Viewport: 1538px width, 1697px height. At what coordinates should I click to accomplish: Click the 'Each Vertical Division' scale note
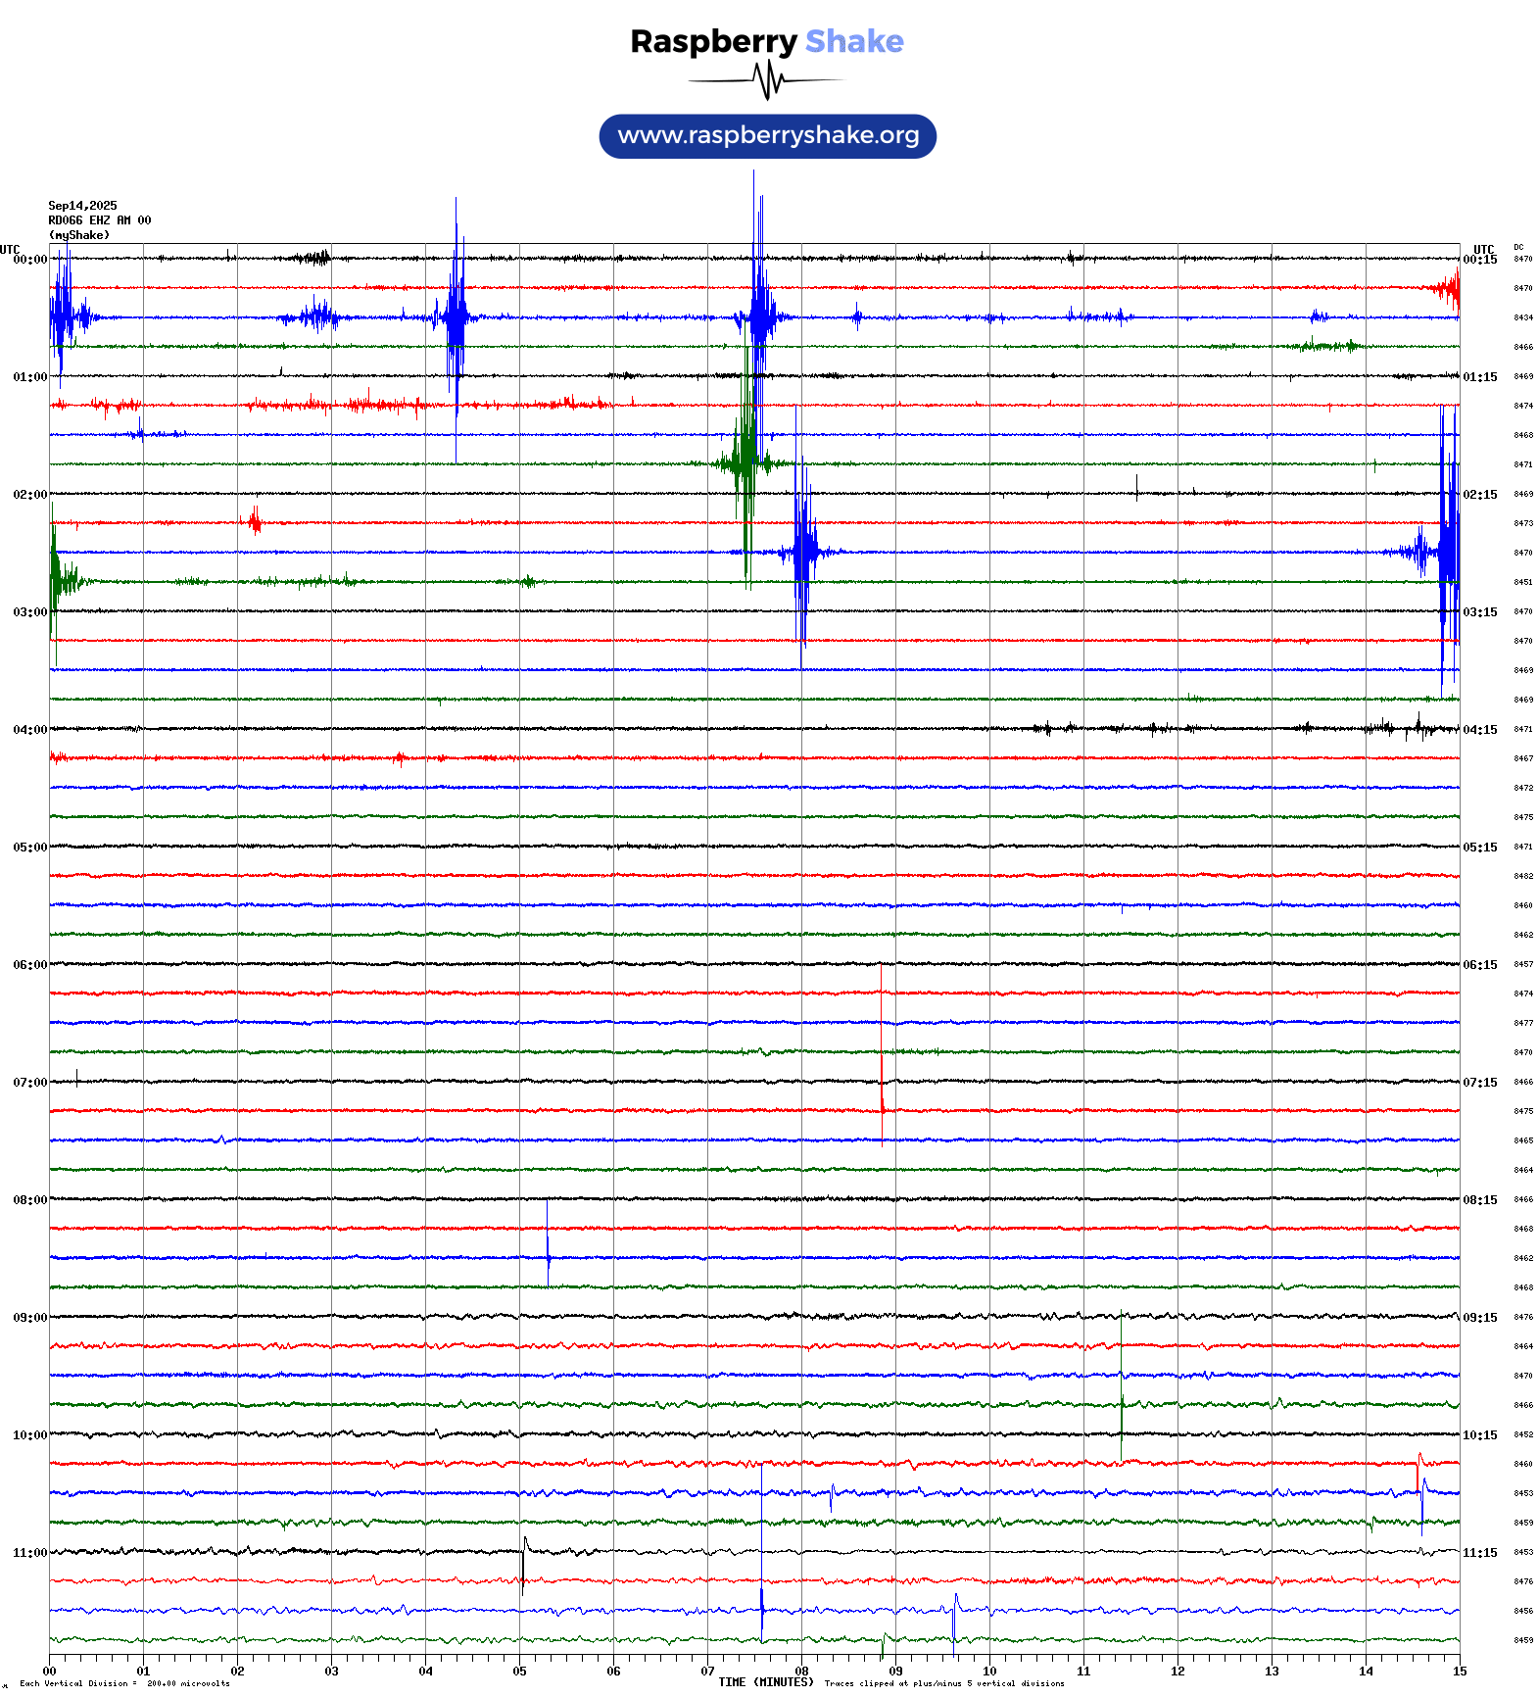tap(124, 1684)
